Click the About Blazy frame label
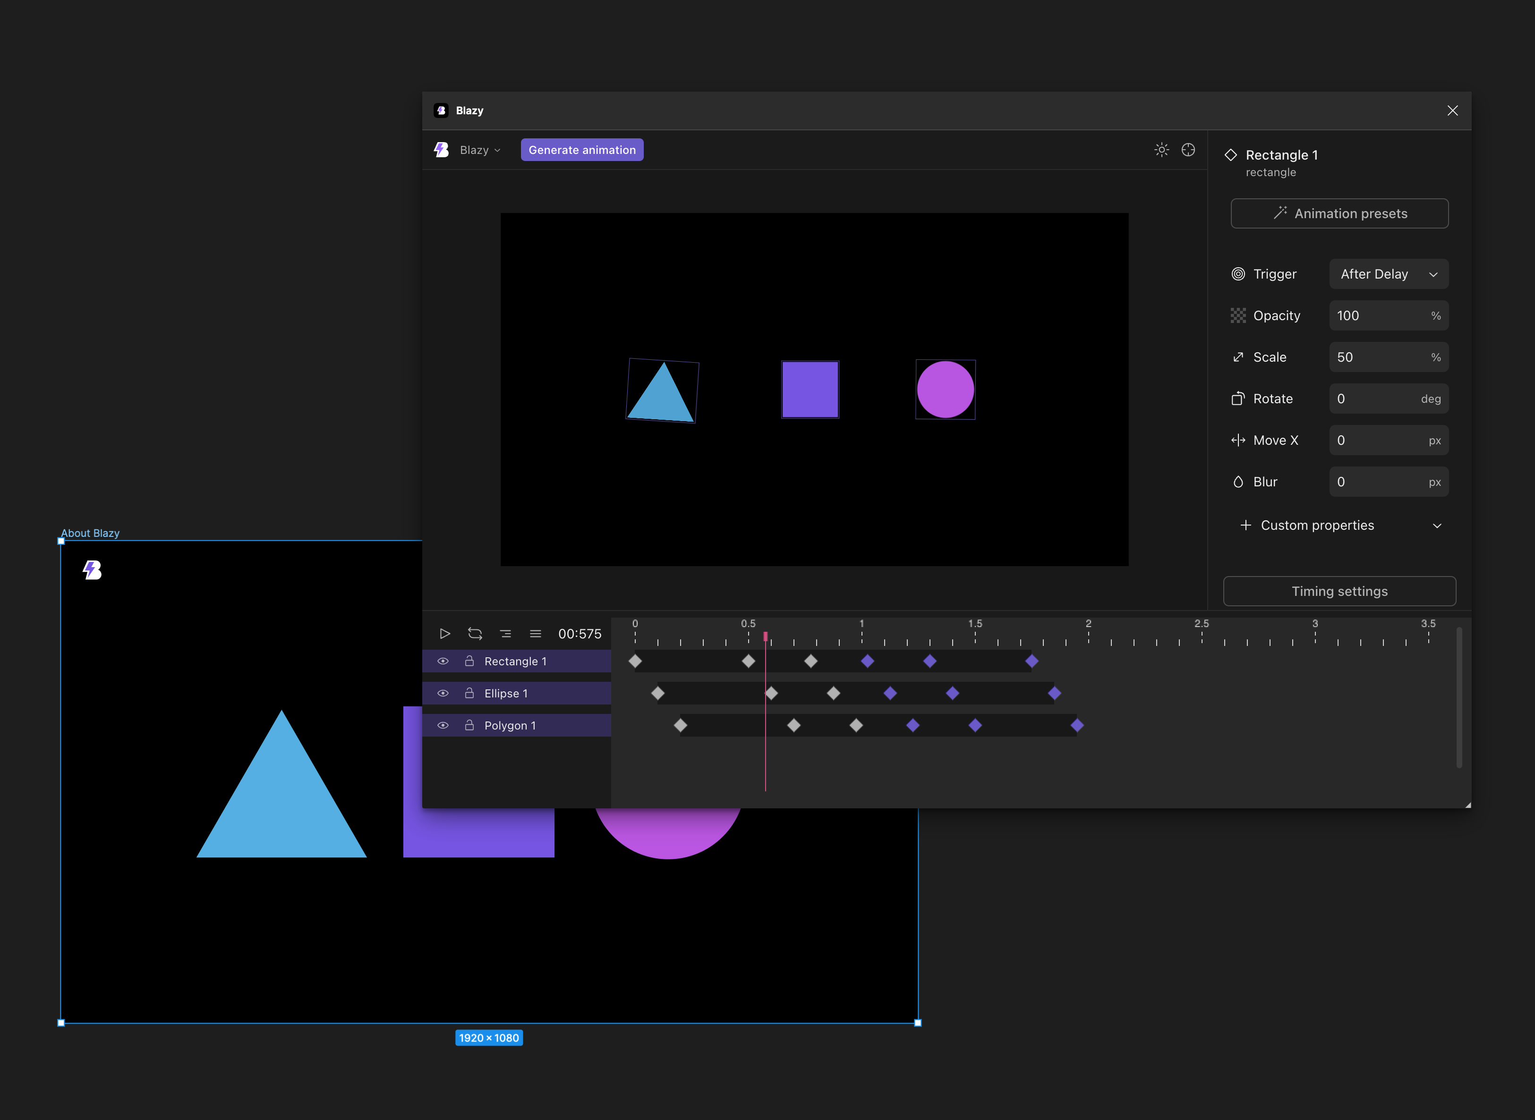The height and width of the screenshot is (1120, 1535). 90,533
